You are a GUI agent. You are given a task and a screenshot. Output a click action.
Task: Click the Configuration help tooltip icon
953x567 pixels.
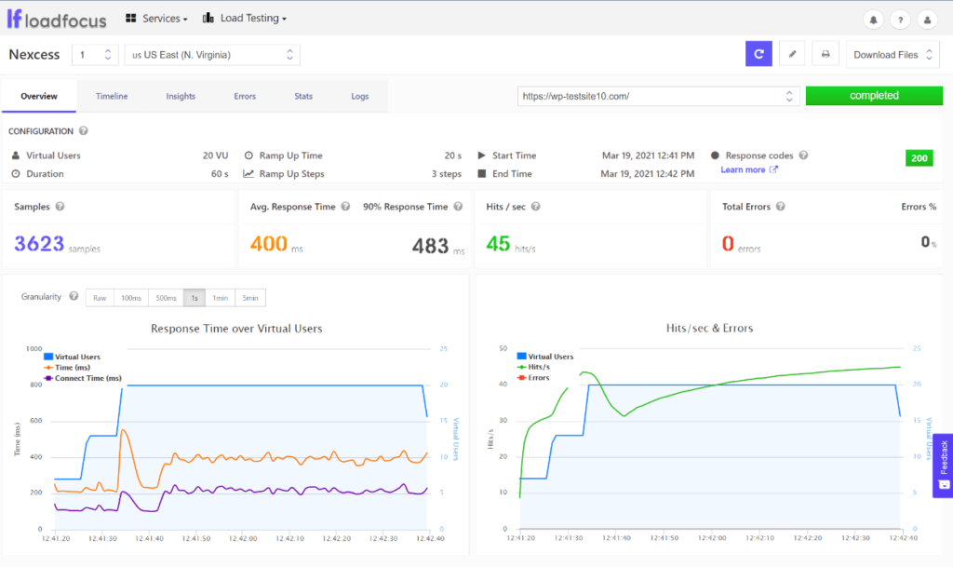coord(83,130)
